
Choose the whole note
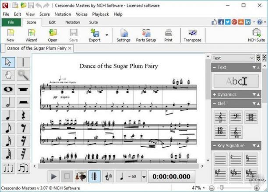[8, 89]
